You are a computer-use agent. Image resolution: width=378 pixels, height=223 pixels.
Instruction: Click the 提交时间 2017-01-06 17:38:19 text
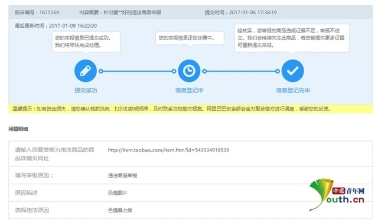[240, 12]
